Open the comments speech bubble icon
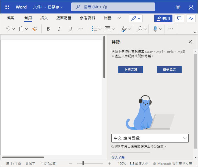Screen dimensions: 198x167 [x=179, y=18]
